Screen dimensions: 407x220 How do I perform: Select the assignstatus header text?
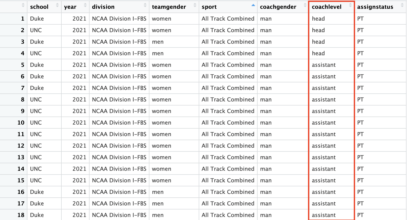coord(375,7)
